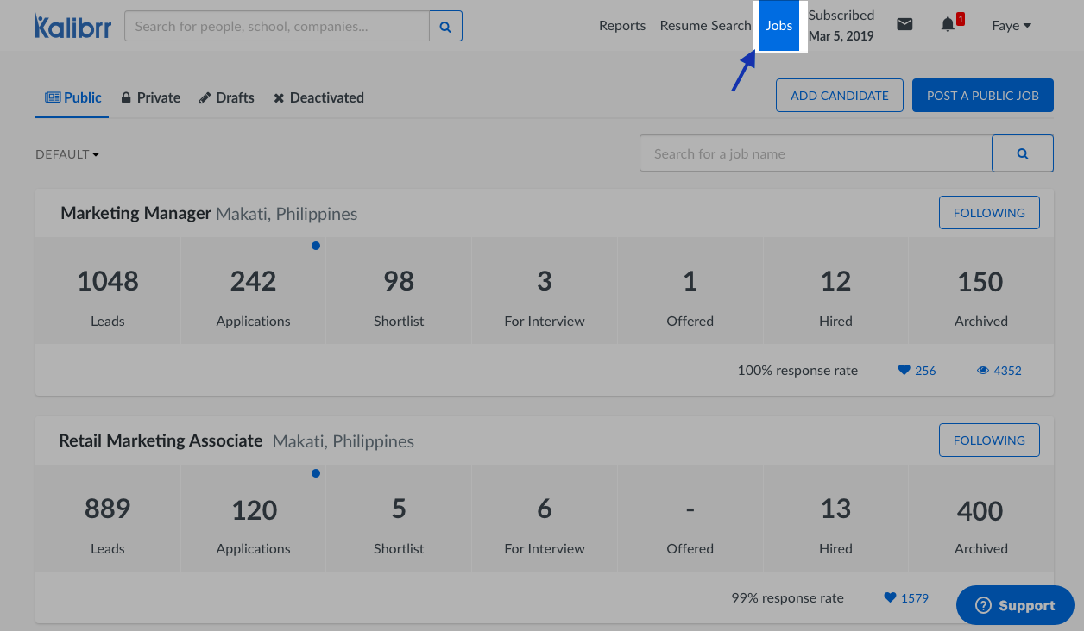Click the Kalibrr logo

(x=72, y=26)
